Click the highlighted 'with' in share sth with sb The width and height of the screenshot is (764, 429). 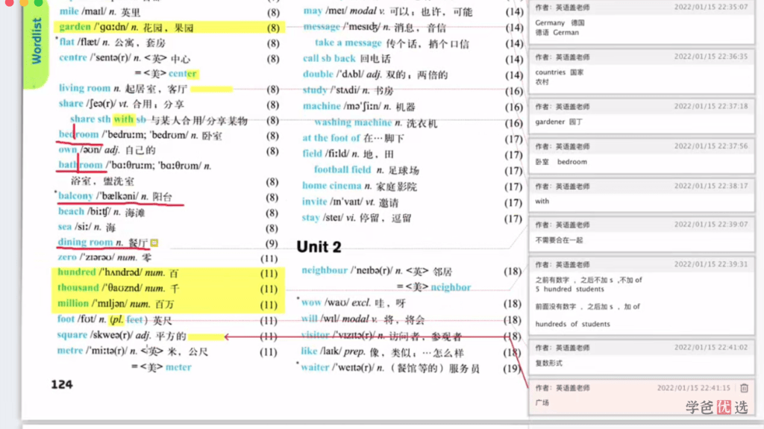click(x=123, y=119)
